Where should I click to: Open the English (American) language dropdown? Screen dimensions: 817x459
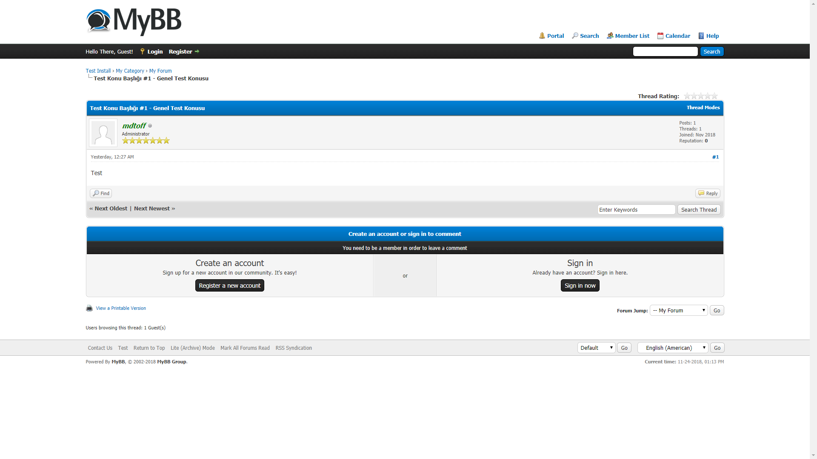[x=672, y=348]
